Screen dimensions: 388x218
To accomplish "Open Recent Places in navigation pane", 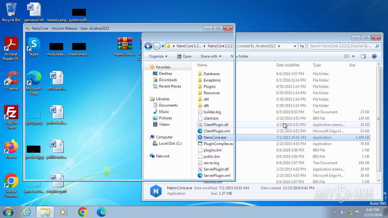I will pyautogui.click(x=170, y=86).
